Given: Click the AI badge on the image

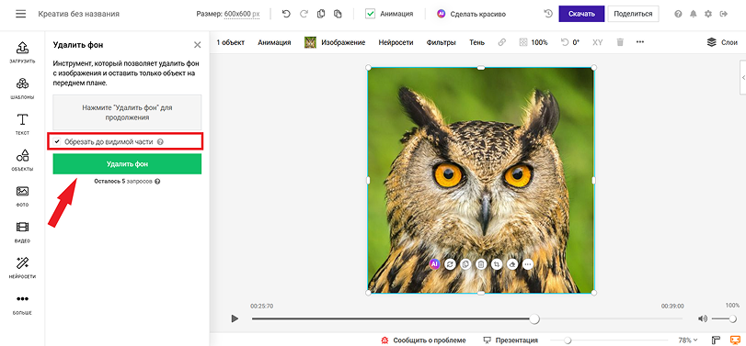Looking at the screenshot, I should pos(434,264).
